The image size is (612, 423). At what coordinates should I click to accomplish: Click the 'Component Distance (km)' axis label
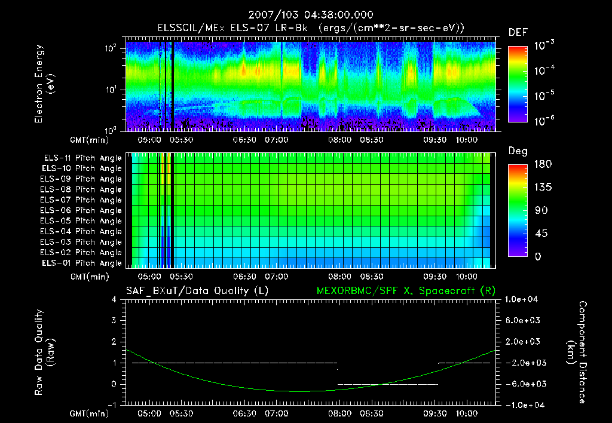[x=577, y=352]
